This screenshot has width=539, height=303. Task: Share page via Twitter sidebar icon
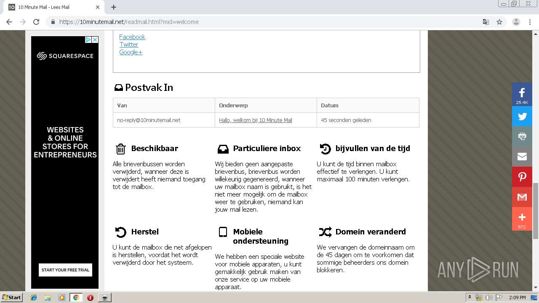[x=522, y=117]
